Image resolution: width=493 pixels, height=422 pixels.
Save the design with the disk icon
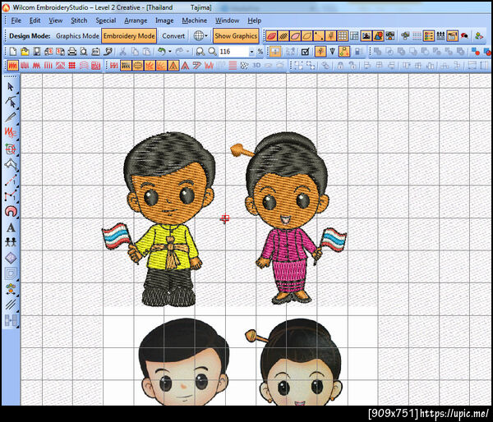[x=37, y=52]
